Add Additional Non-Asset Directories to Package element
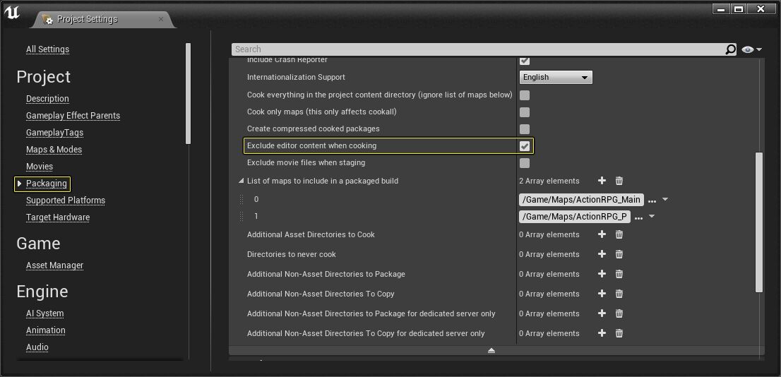Screen dimensions: 781x377 (602, 274)
